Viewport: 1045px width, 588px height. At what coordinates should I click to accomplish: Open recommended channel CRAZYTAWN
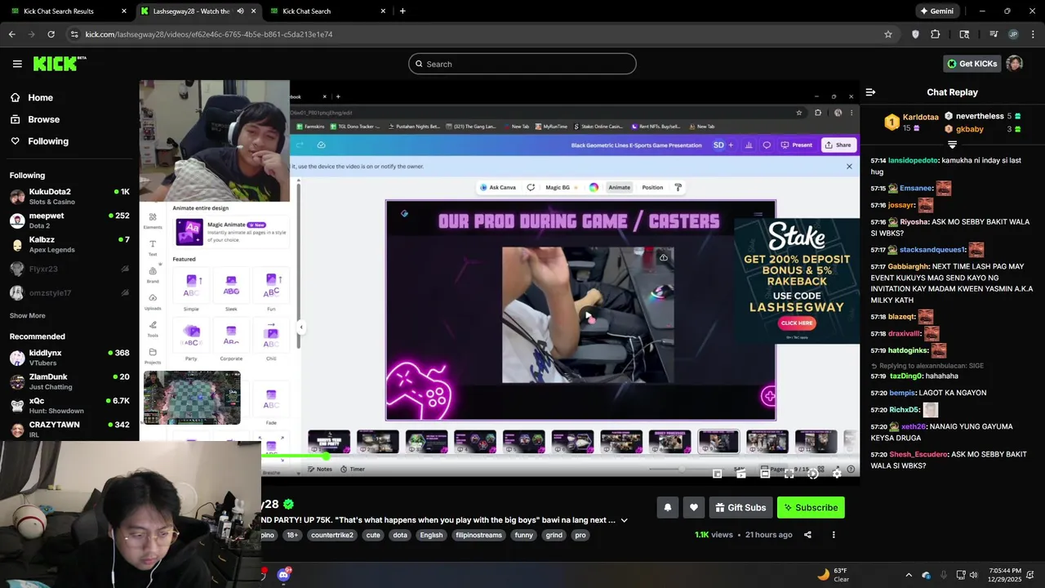69,430
